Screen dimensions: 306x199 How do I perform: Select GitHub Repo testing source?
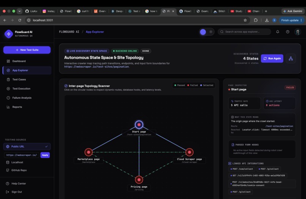pyautogui.click(x=27, y=170)
